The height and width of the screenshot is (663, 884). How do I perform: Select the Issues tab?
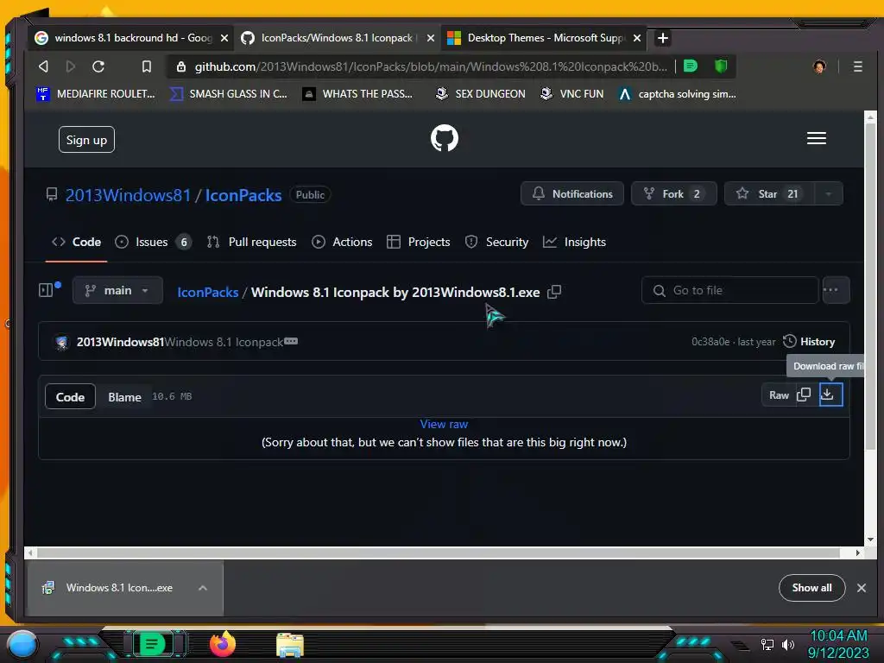153,242
